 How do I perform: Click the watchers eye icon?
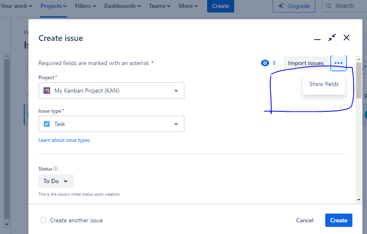[x=265, y=63]
